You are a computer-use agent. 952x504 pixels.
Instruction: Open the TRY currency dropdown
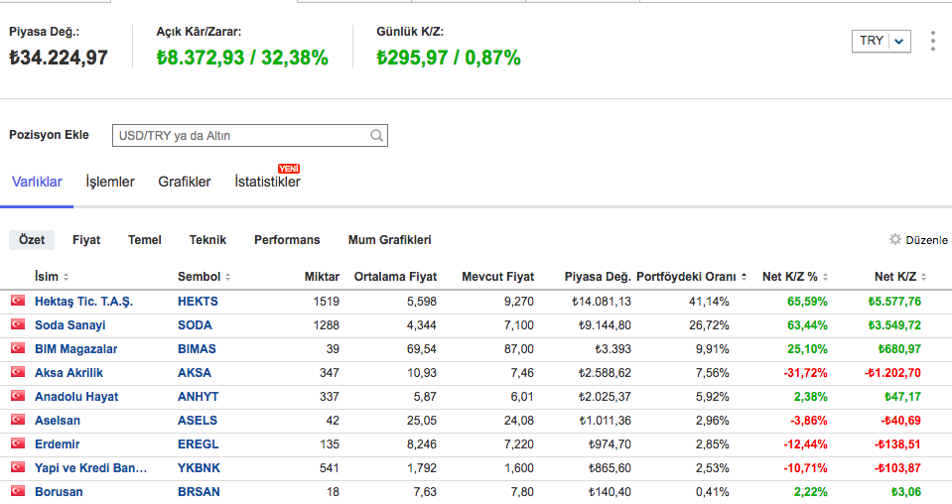point(881,42)
